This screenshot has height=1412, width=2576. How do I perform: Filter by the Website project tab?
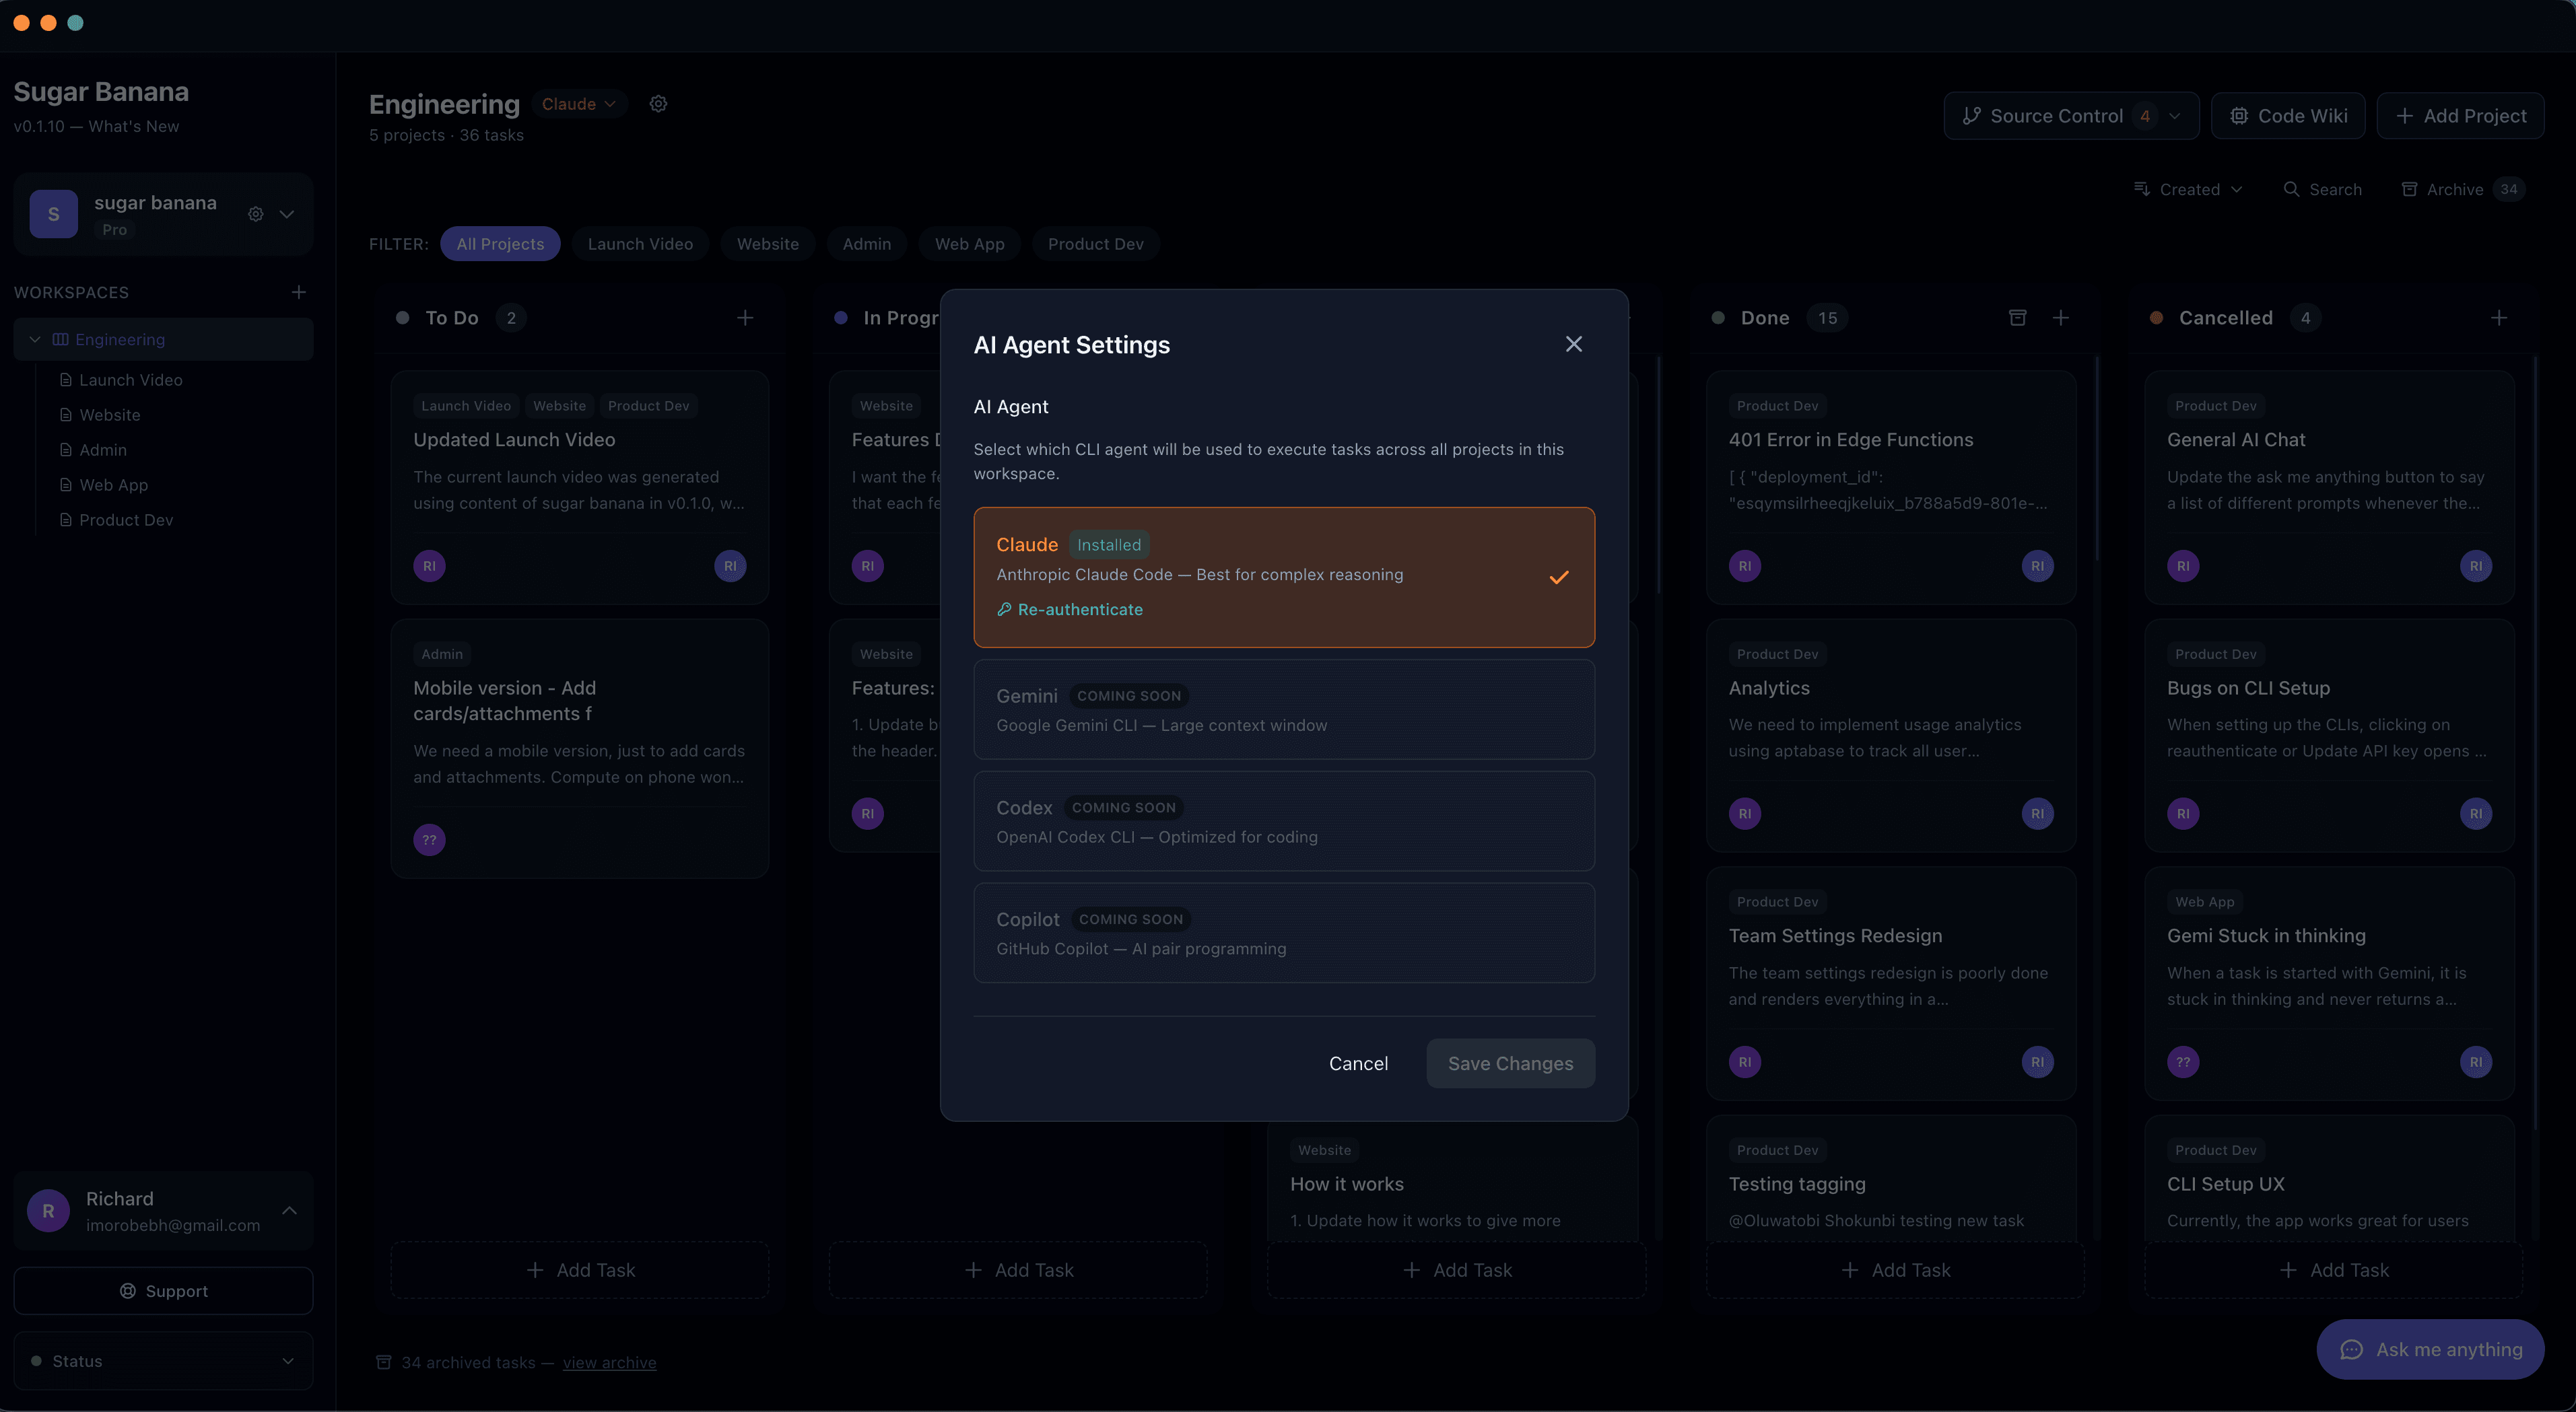[767, 244]
